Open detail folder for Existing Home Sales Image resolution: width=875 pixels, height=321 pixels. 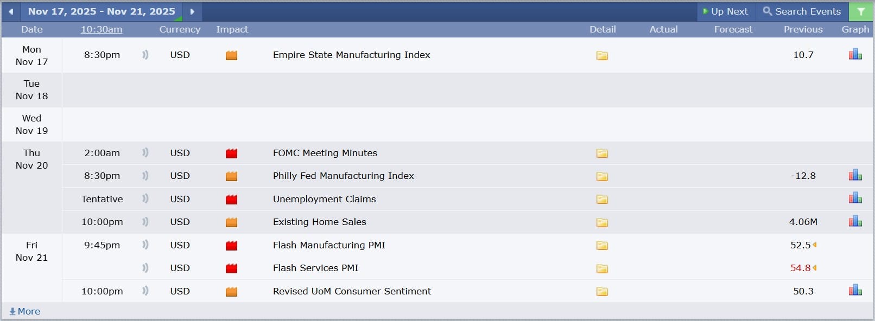(602, 222)
